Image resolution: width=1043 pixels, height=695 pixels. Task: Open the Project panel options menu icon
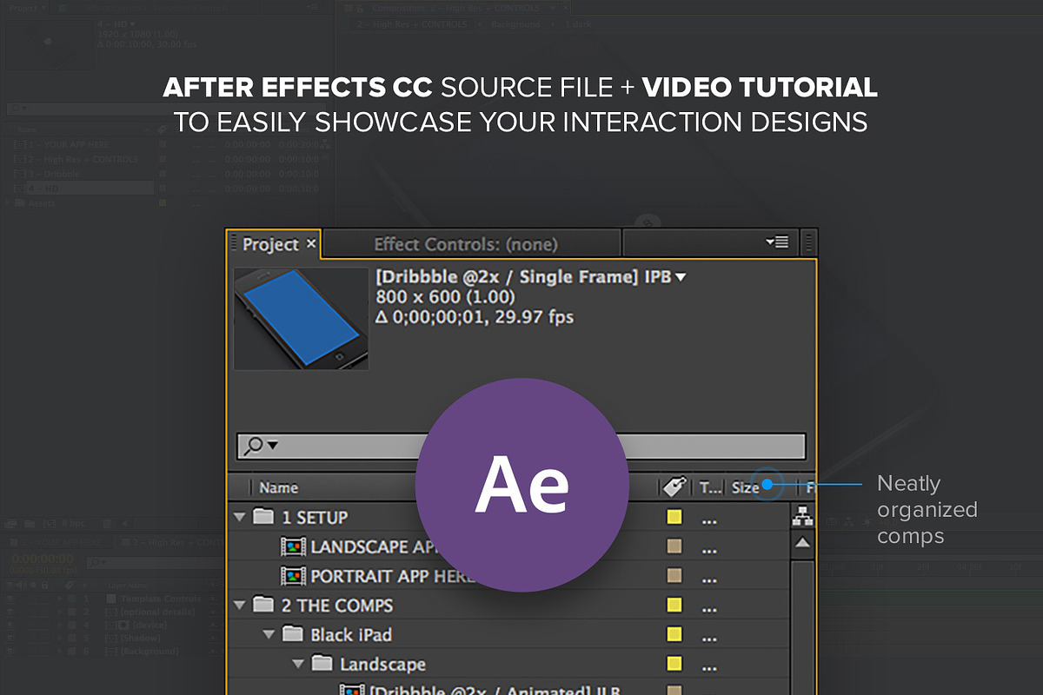pos(777,242)
